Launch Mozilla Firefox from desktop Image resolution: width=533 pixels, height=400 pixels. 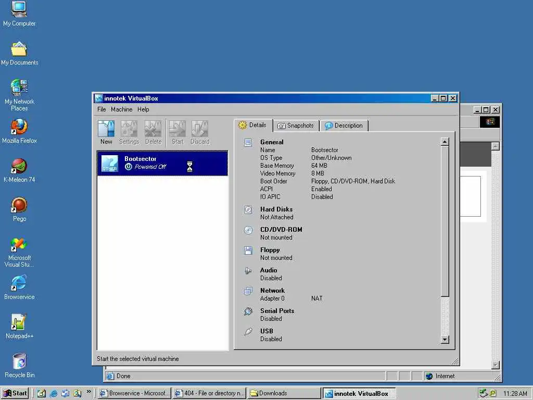[19, 131]
